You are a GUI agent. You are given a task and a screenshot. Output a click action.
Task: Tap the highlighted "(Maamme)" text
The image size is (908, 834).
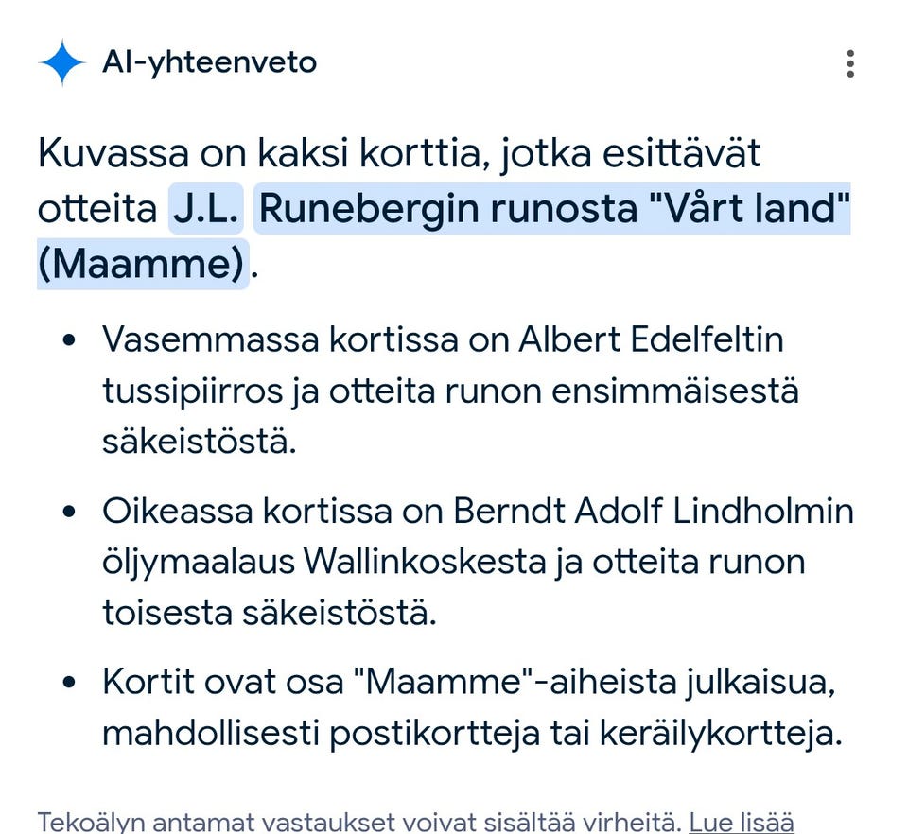(143, 264)
